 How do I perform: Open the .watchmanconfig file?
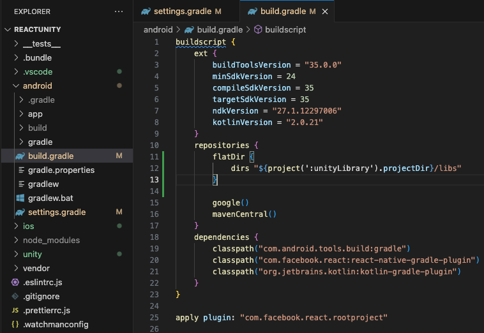tap(67, 324)
